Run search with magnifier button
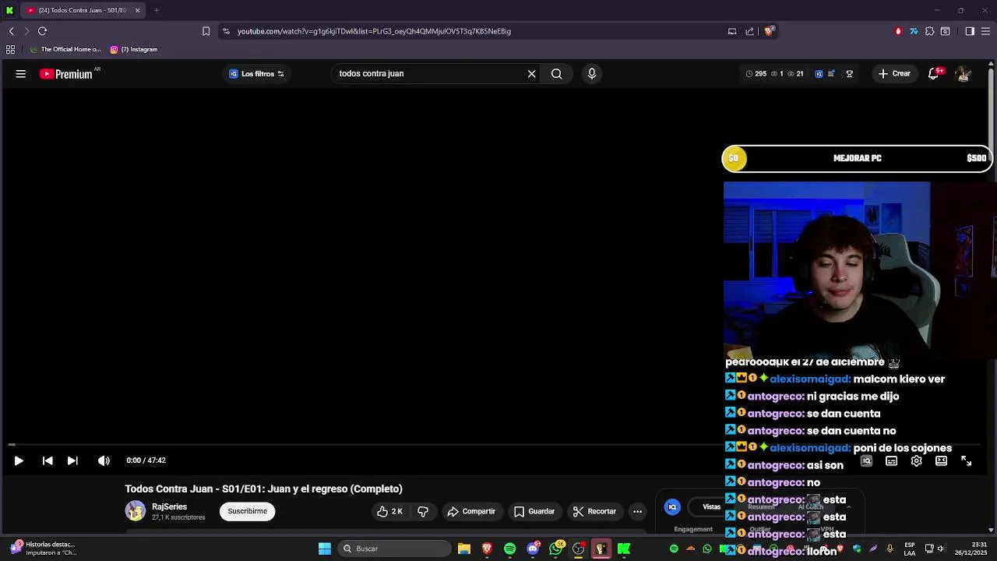 click(x=557, y=74)
